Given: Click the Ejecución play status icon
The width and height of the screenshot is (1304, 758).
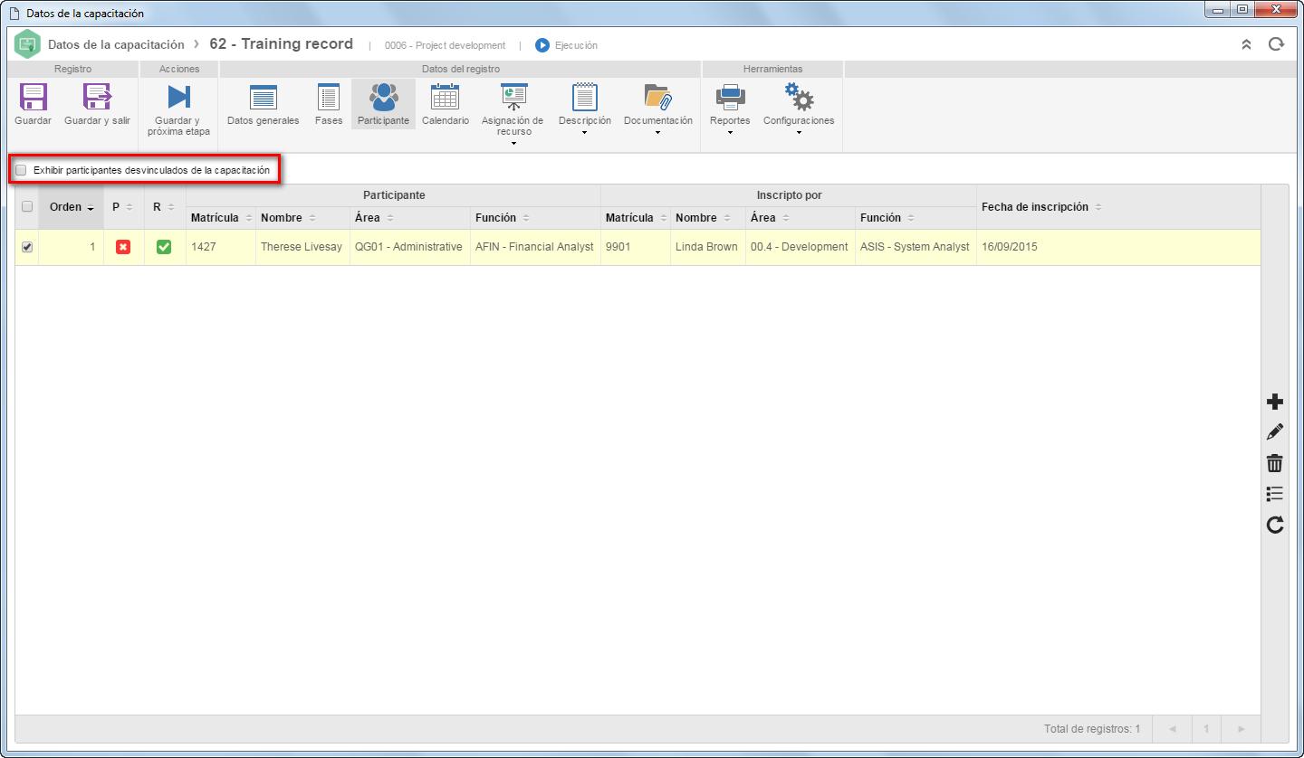Looking at the screenshot, I should tap(542, 45).
